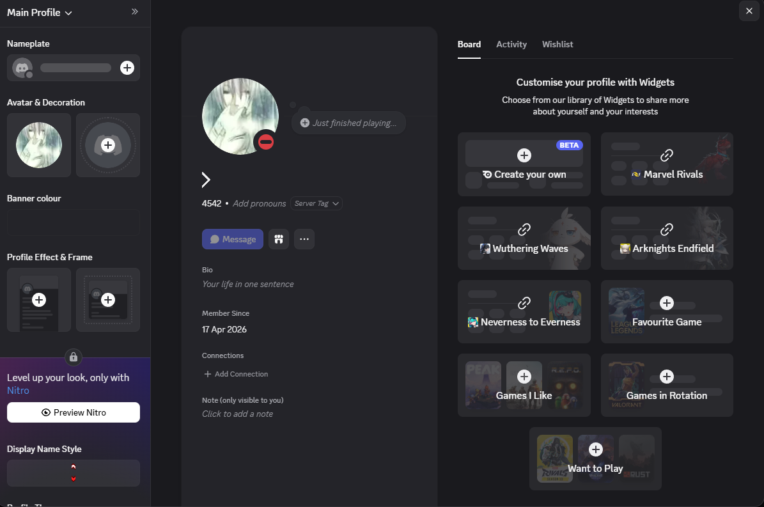Click the chevron arrow below the avatar

pos(206,180)
